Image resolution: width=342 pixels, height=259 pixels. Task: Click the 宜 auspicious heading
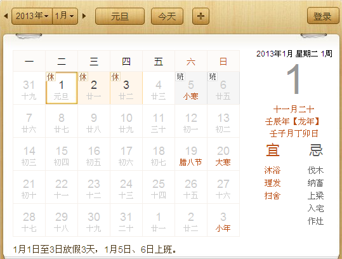[273, 150]
